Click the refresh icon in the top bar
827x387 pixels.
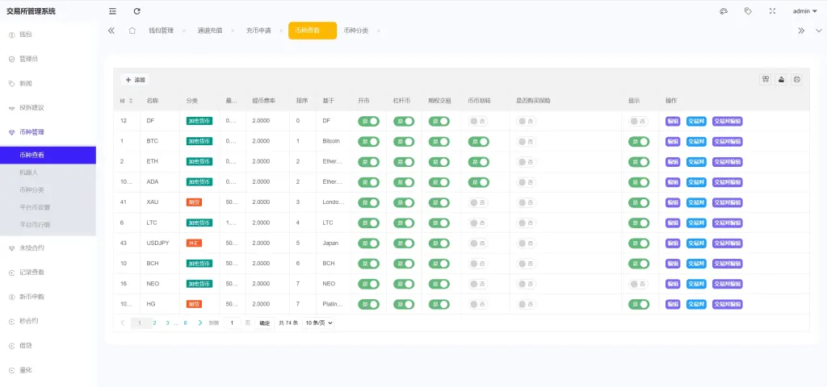click(x=137, y=11)
